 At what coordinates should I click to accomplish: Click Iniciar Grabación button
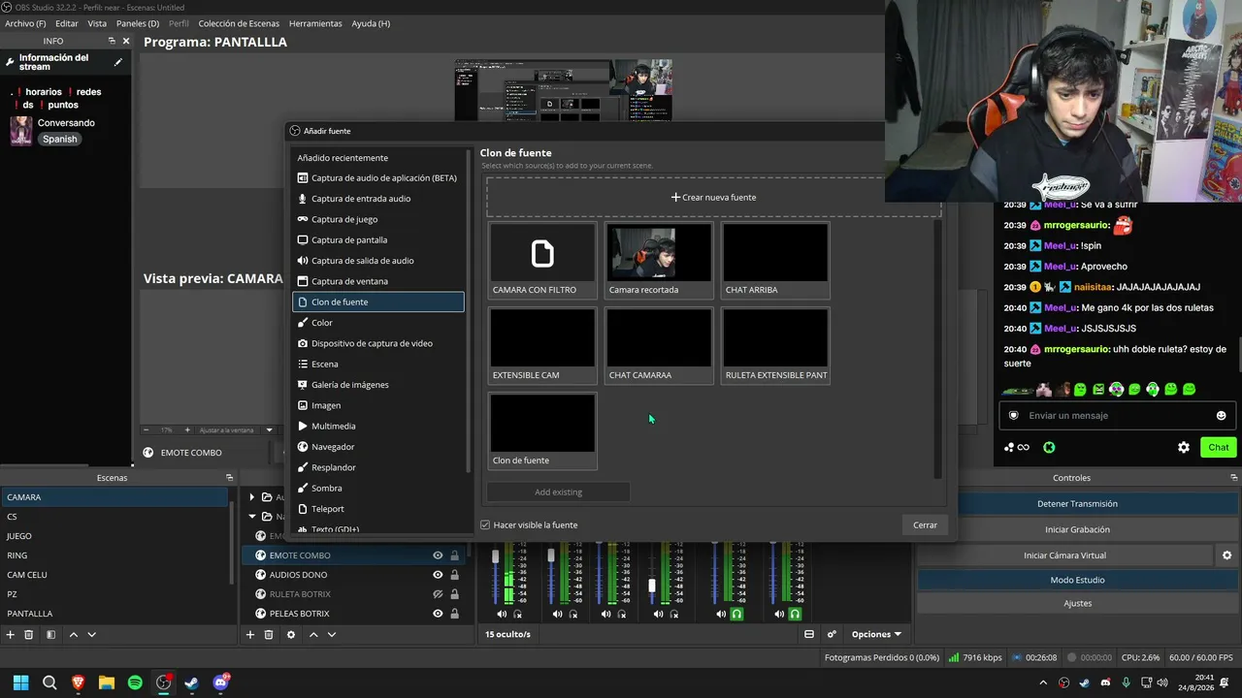pos(1077,530)
